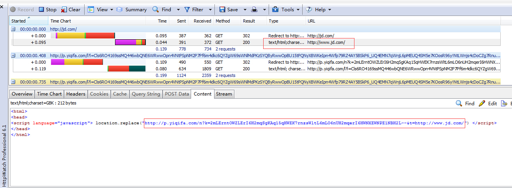Open the dropdown arrow next to Find
The image size is (512, 188).
(178, 10)
